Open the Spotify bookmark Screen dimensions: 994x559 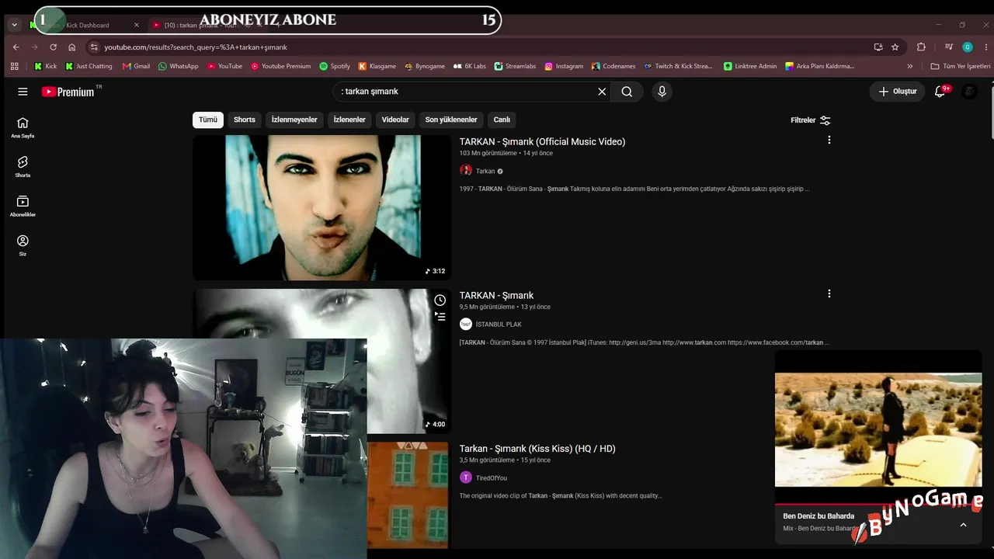coord(335,66)
